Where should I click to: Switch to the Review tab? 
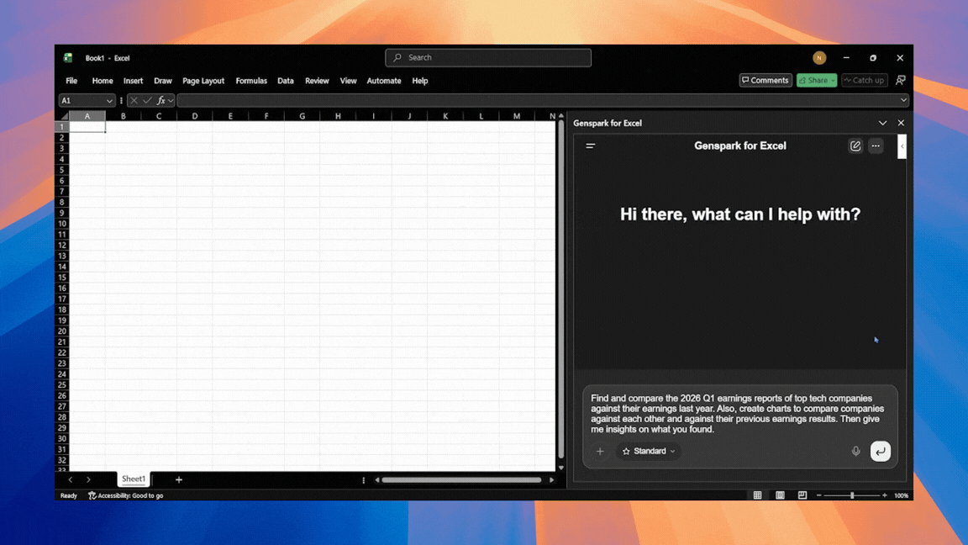[317, 81]
